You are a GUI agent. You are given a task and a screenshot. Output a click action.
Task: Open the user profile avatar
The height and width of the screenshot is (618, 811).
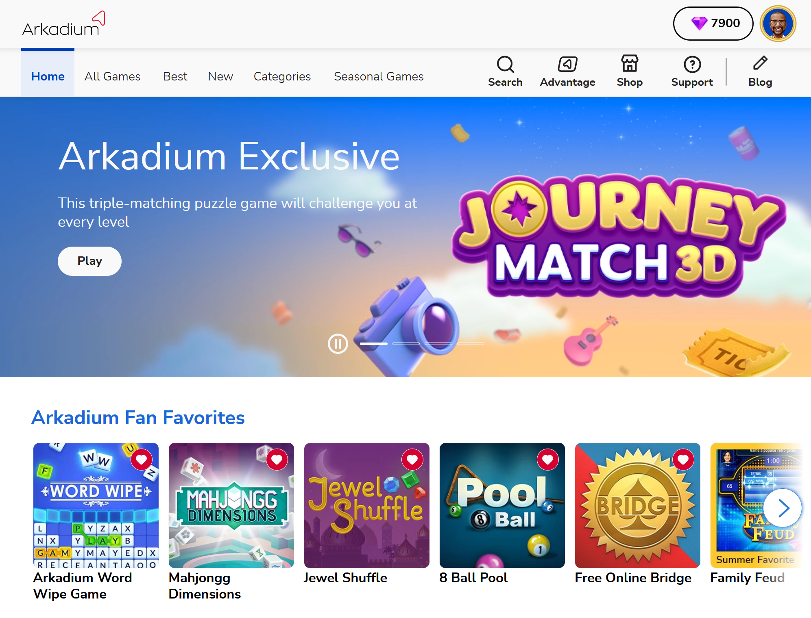coord(778,24)
